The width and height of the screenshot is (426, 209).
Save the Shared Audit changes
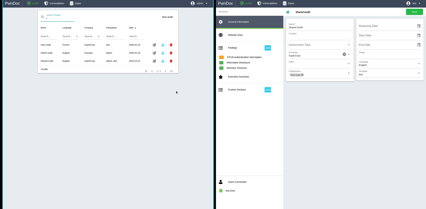point(414,12)
